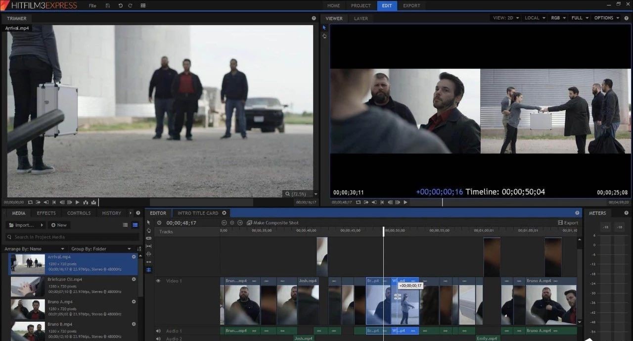633x341 pixels.
Task: Toggle loop playback in the Viewer
Action: tap(359, 202)
